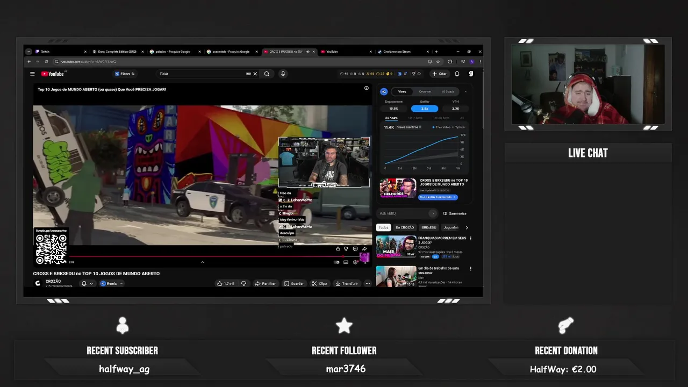Clear the search text with the X icon
This screenshot has height=387, width=688.
(x=255, y=74)
